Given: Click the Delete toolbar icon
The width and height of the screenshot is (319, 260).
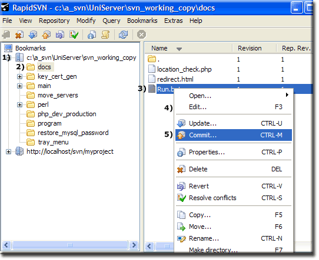Looking at the screenshot, I should tap(19, 35).
